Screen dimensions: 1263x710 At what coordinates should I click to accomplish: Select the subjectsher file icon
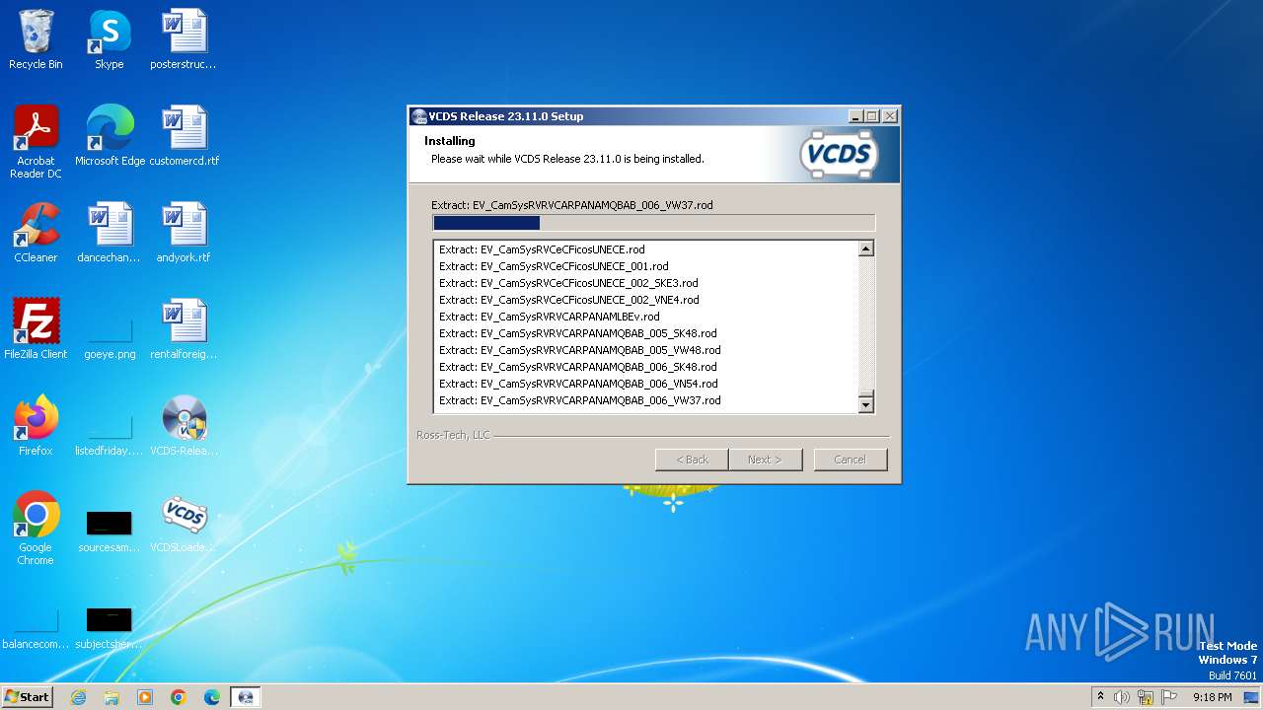110,627
